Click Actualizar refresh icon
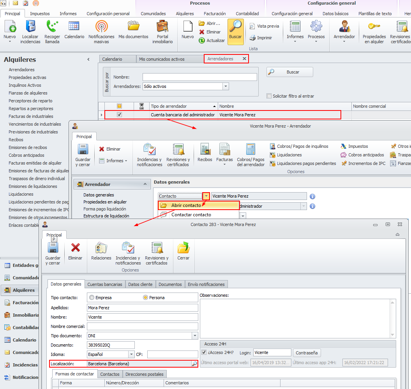411x389 pixels. pos(212,40)
